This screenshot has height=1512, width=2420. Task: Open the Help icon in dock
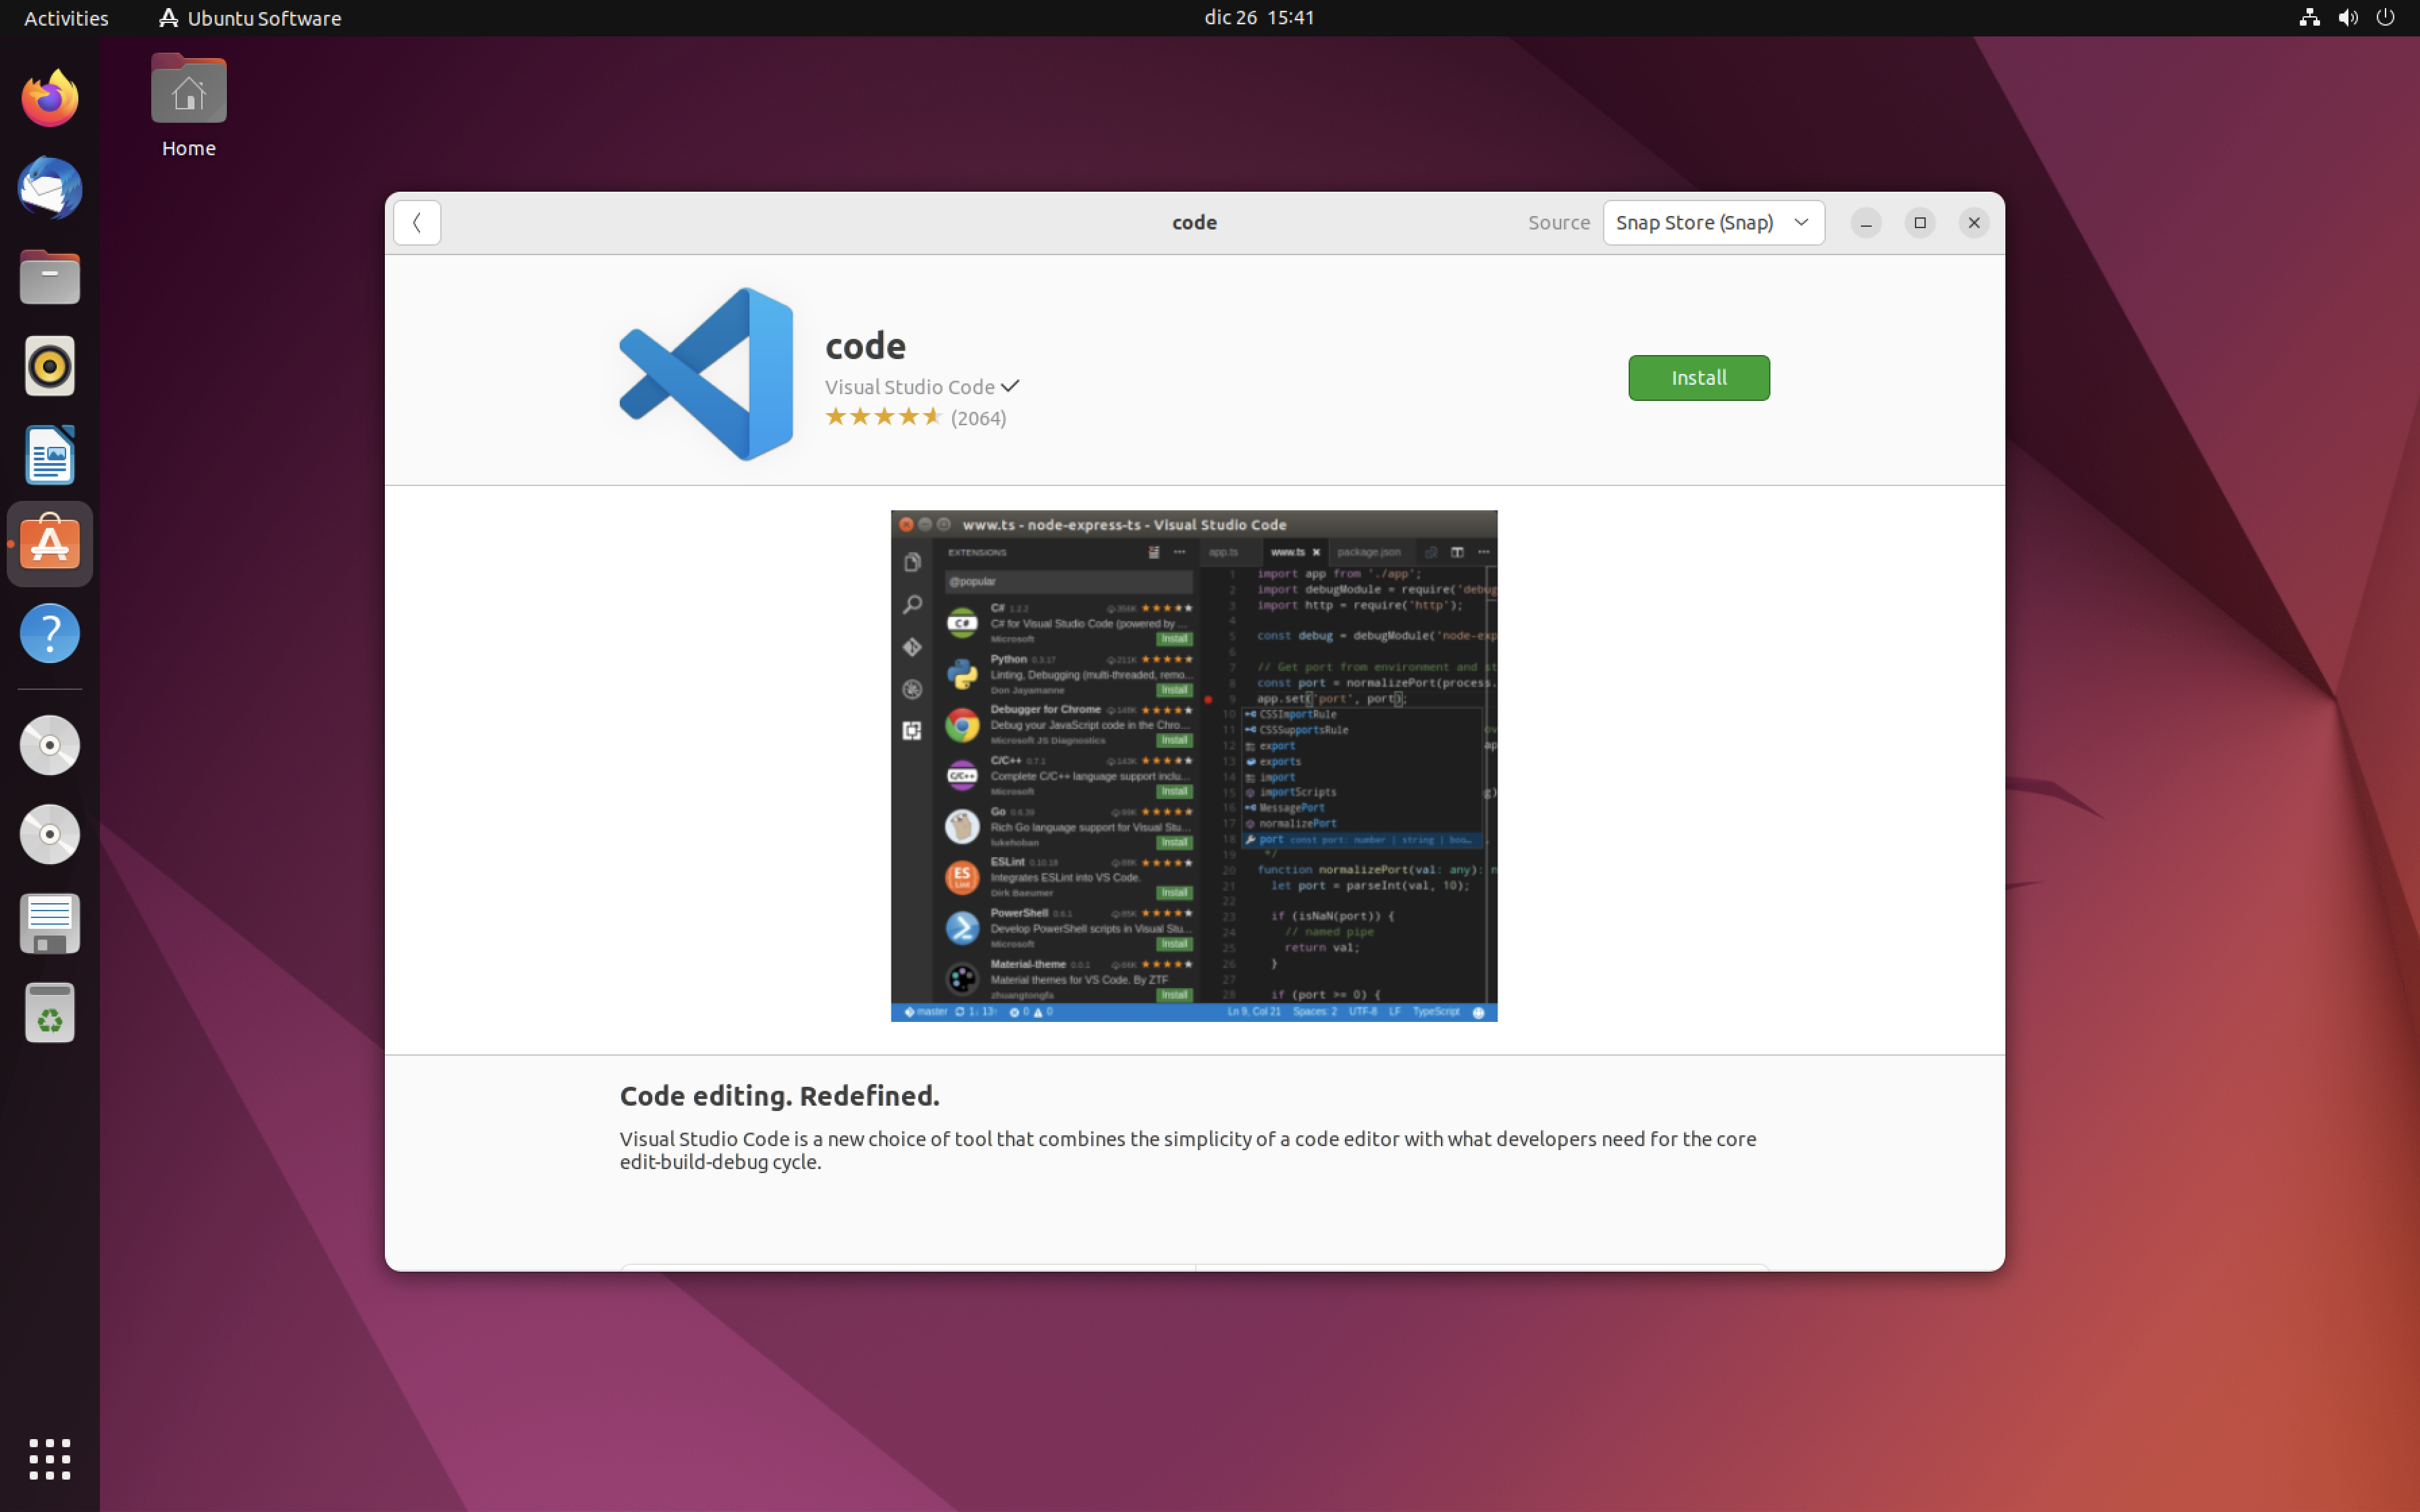click(x=49, y=633)
